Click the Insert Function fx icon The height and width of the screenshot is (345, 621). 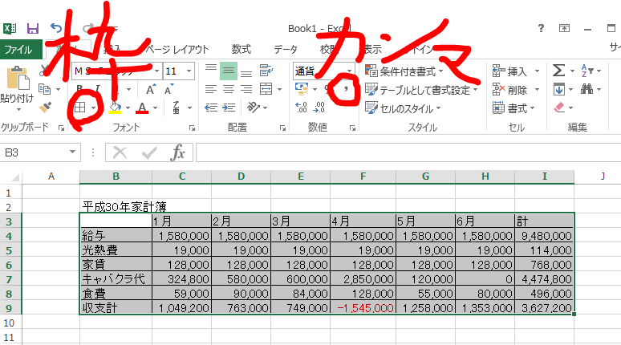point(178,152)
